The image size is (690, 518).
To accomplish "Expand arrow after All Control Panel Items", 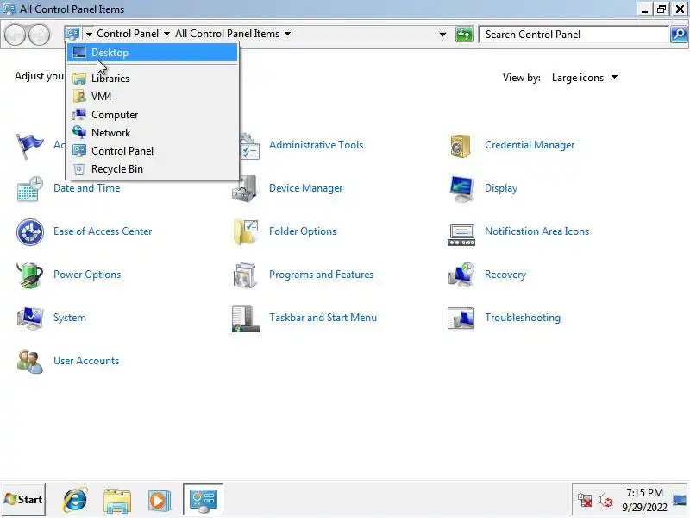I will pos(287,34).
